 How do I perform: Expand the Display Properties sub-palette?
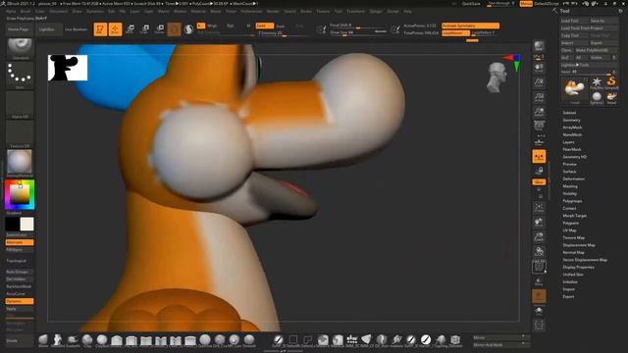point(578,267)
